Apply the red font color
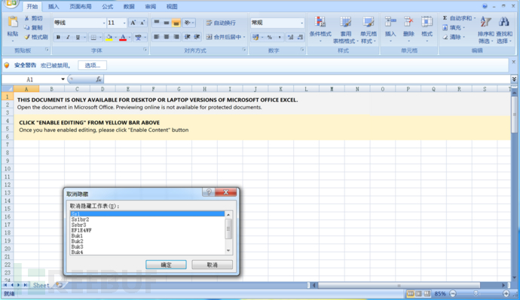Image resolution: width=520 pixels, height=300 pixels. pos(123,37)
